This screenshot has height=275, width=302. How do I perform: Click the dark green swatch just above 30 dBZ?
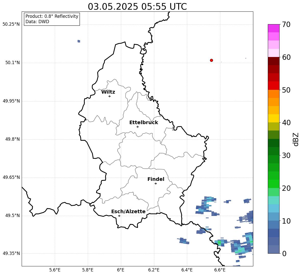point(273,151)
